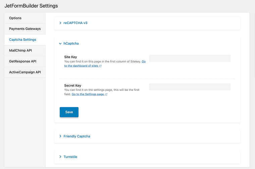The width and height of the screenshot is (255, 169).
Task: Select the Captcha Settings tab
Action: [x=25, y=40]
